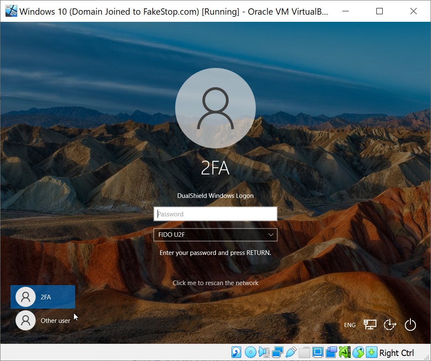This screenshot has width=431, height=361.
Task: Click the audio indicator in status bar
Action: pos(264,352)
